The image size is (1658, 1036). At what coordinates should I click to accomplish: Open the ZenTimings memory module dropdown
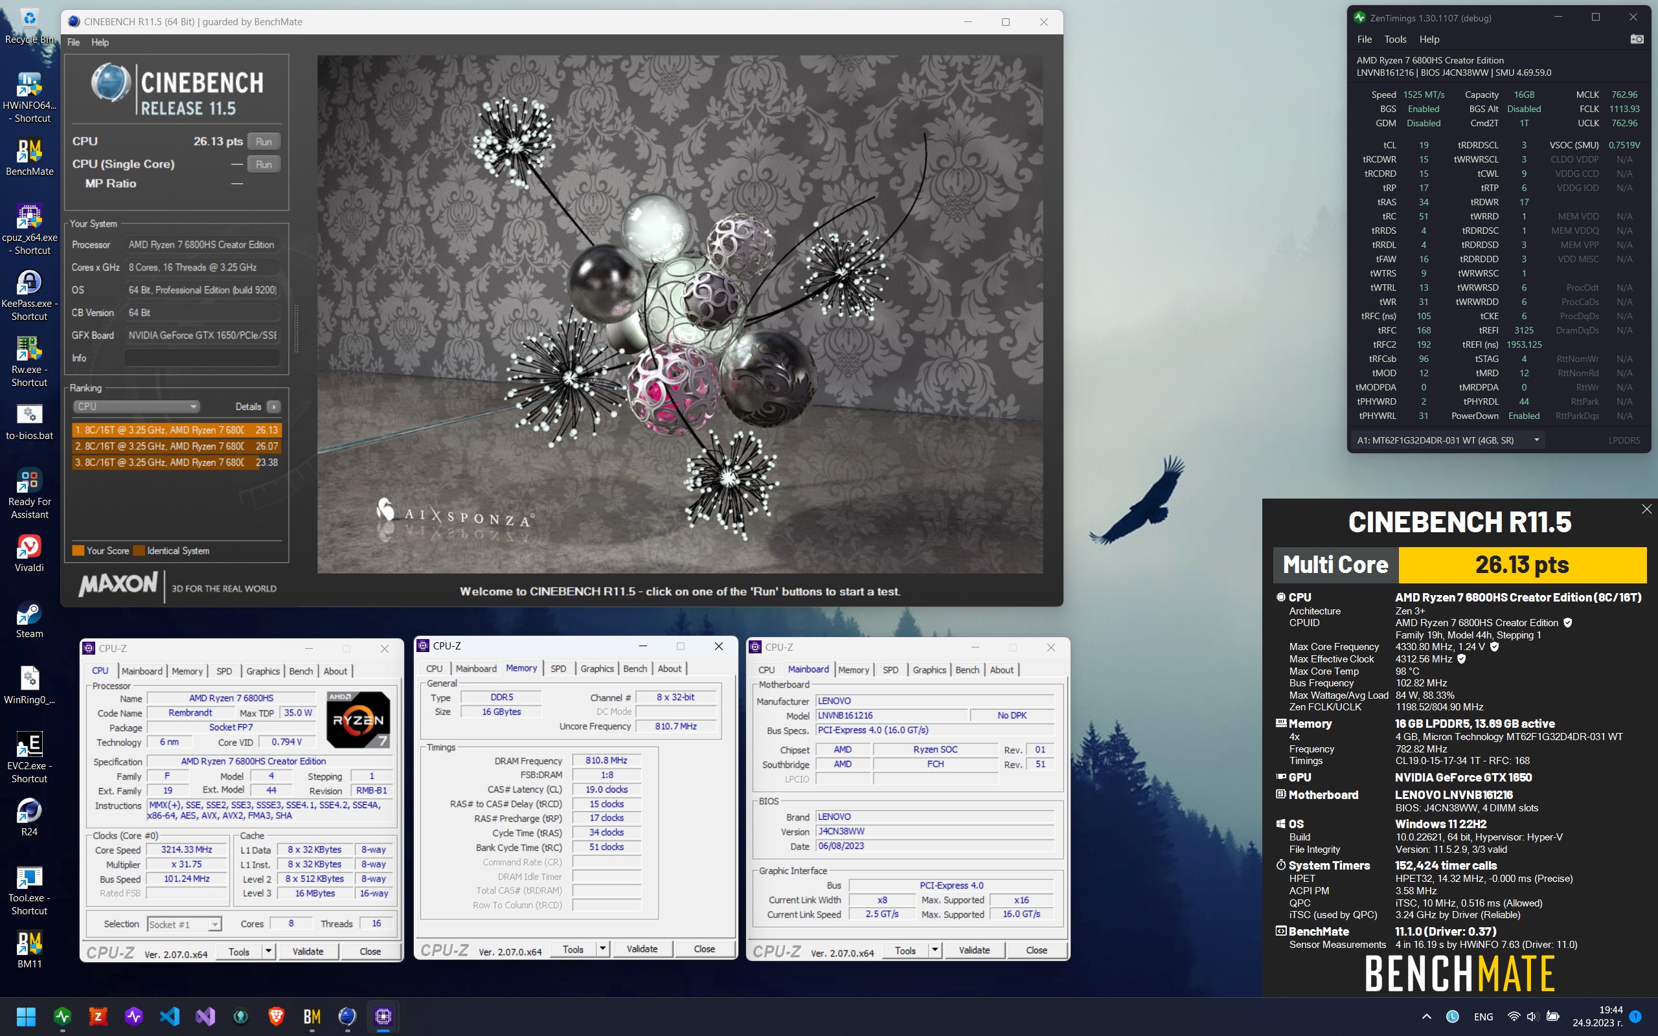click(x=1448, y=440)
